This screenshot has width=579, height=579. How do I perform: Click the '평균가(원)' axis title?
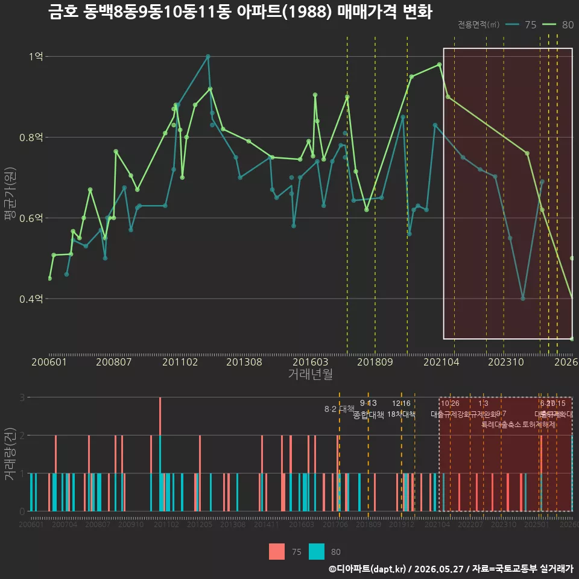pos(10,194)
